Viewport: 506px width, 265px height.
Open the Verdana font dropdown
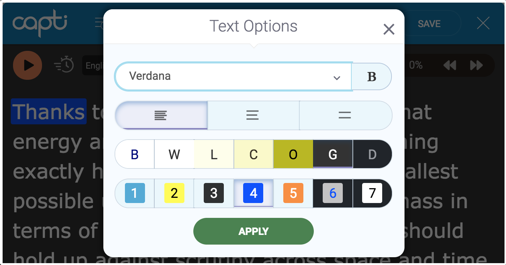coord(233,76)
